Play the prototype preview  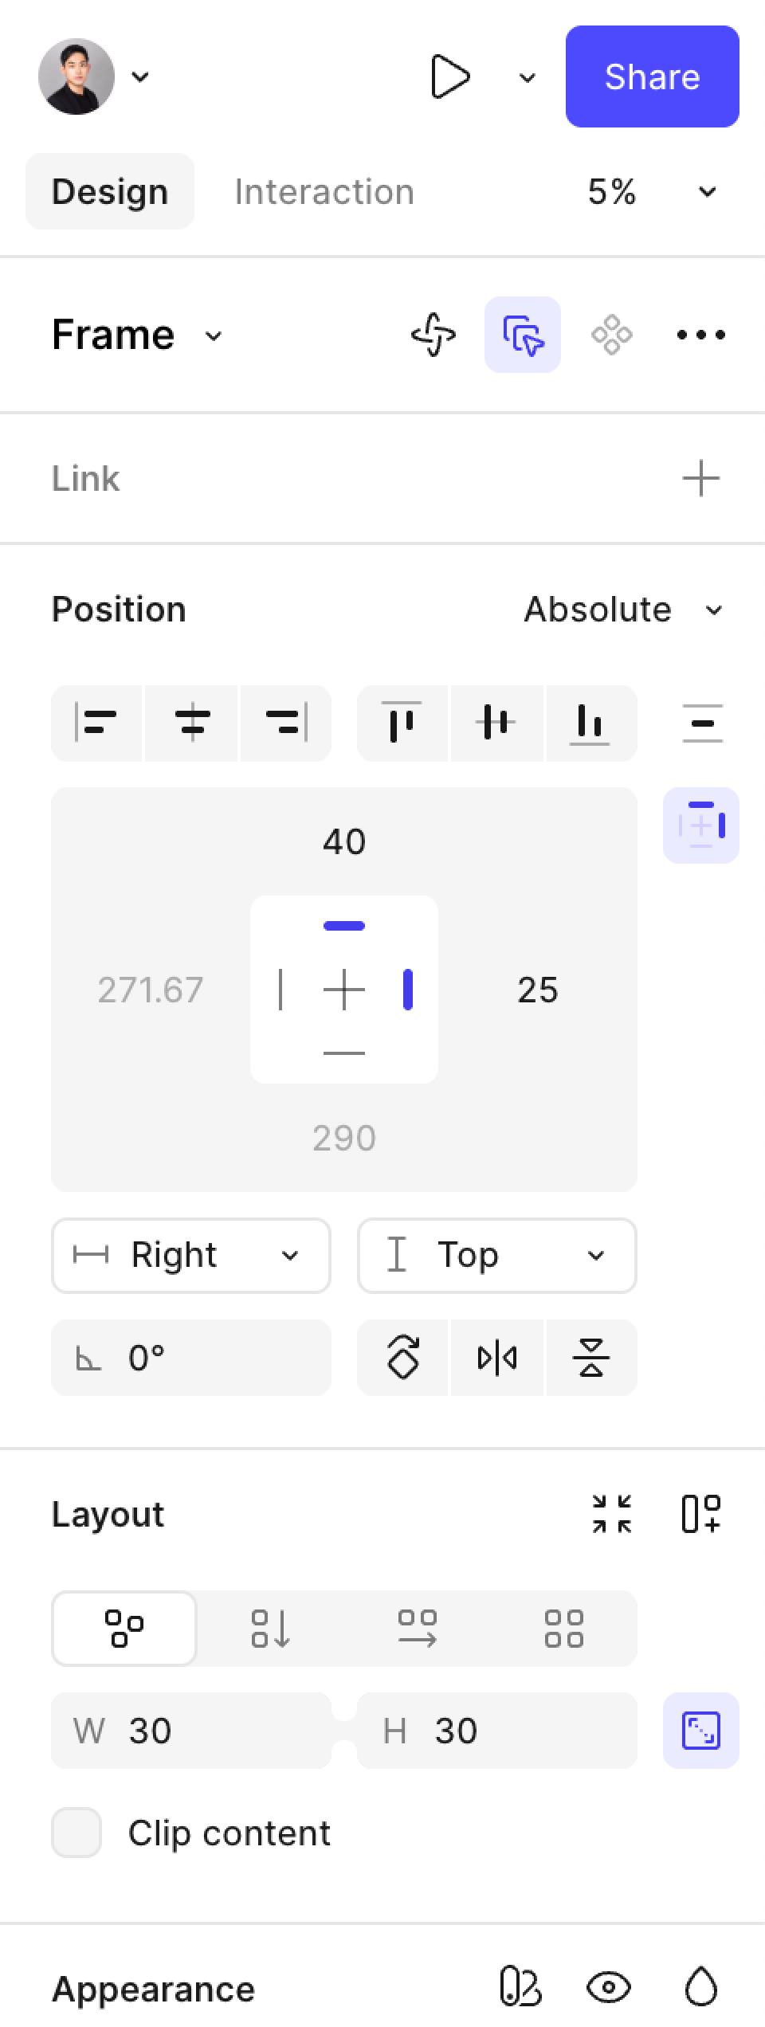point(450,77)
